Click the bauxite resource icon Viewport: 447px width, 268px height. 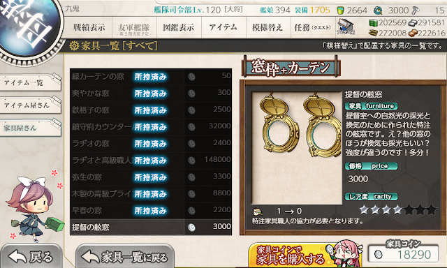coord(412,33)
